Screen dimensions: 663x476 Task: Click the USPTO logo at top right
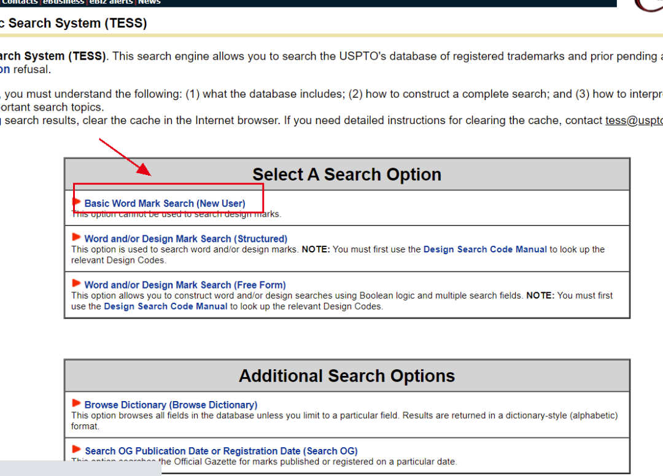tap(648, 5)
